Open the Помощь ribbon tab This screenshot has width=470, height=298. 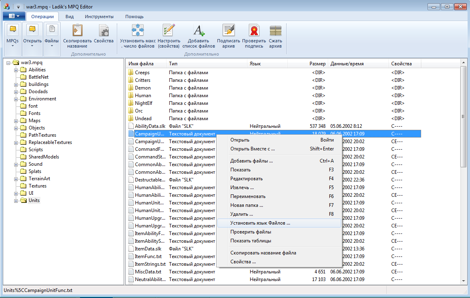pyautogui.click(x=134, y=17)
